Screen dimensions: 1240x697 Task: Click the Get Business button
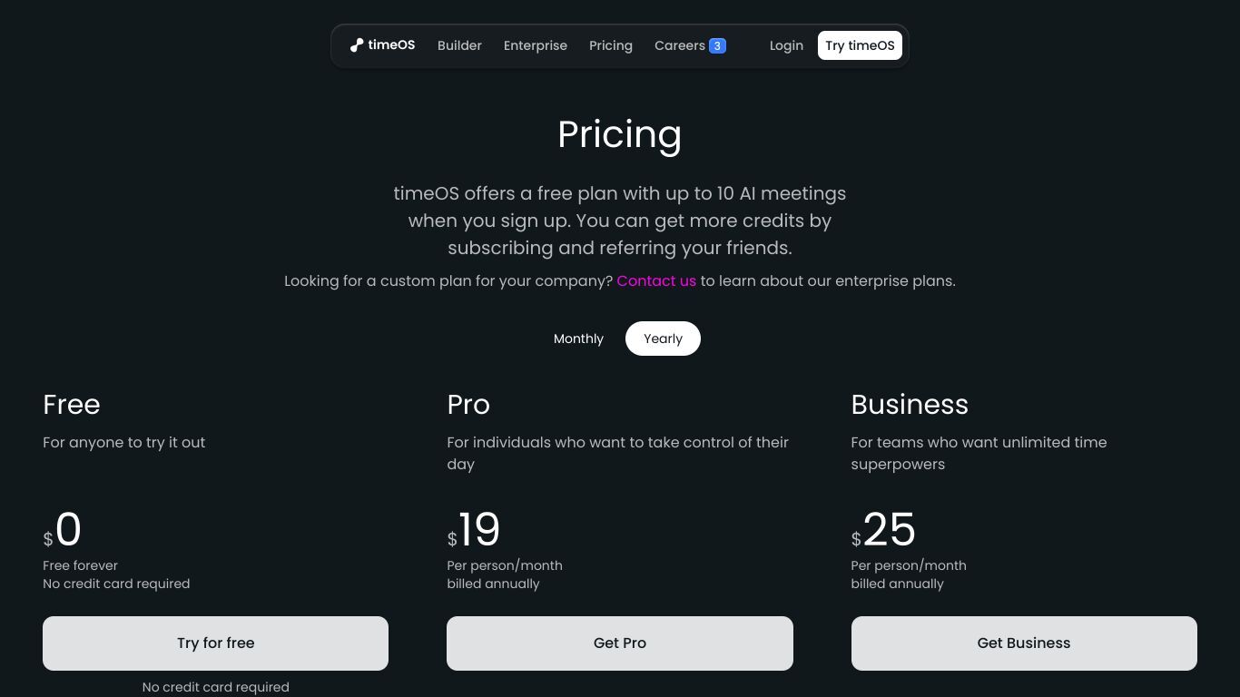click(1024, 643)
